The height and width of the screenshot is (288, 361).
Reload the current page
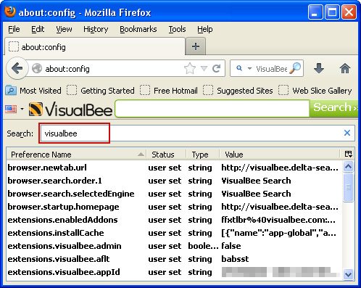click(x=217, y=69)
